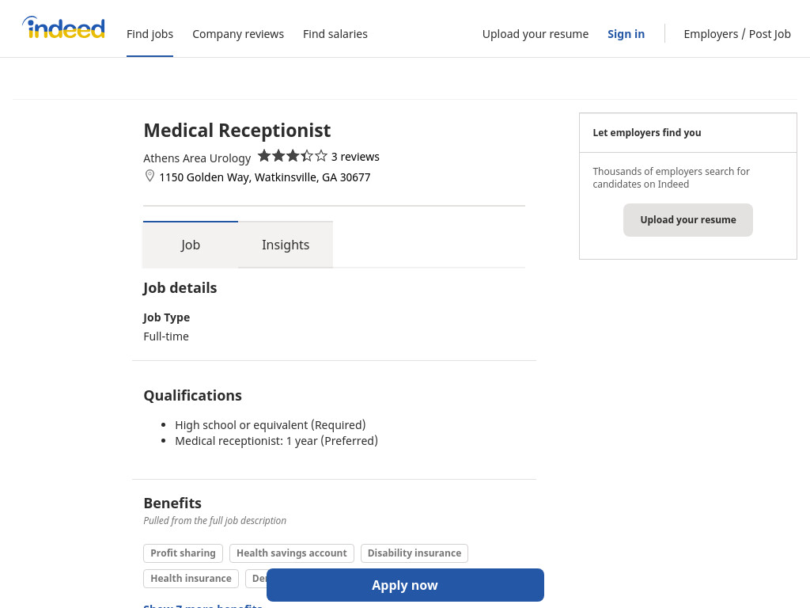Open Employers / Post Job page

(737, 34)
